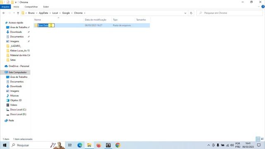Switch to large icons view
This screenshot has height=149, width=265.
pos(262,139)
